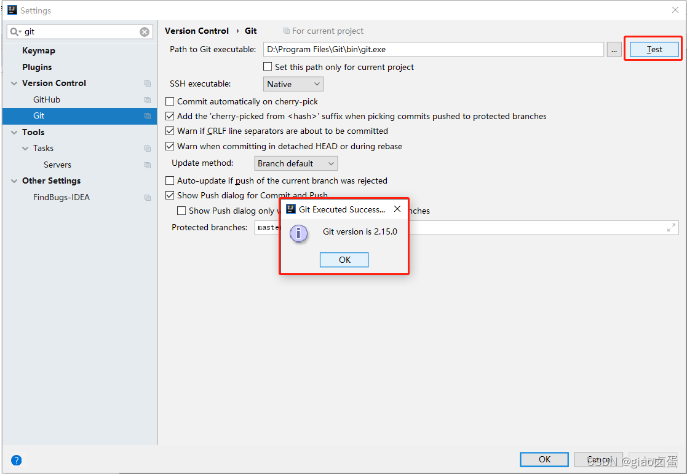
Task: Expand the Protected branches field
Action: [x=671, y=228]
